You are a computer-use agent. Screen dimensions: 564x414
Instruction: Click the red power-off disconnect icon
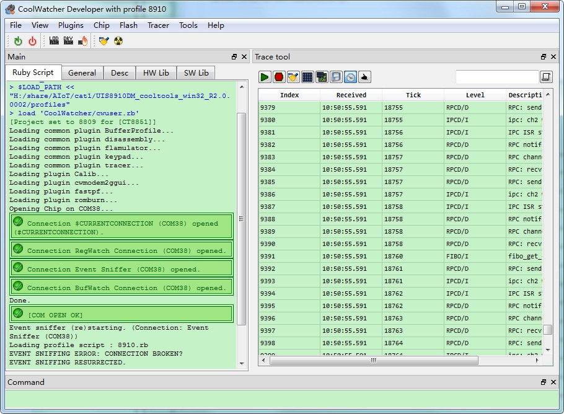[32, 41]
